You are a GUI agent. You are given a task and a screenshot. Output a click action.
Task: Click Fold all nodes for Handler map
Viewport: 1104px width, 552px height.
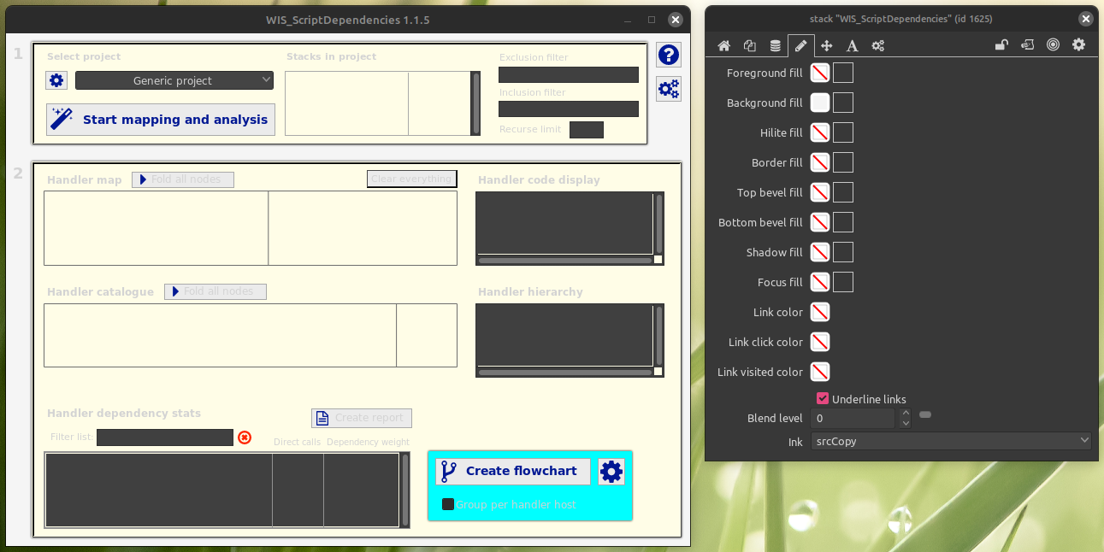coord(183,179)
